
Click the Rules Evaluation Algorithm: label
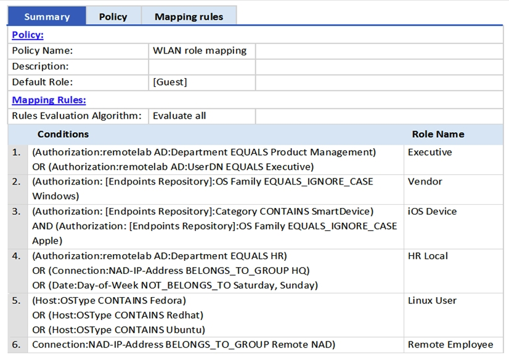click(76, 116)
